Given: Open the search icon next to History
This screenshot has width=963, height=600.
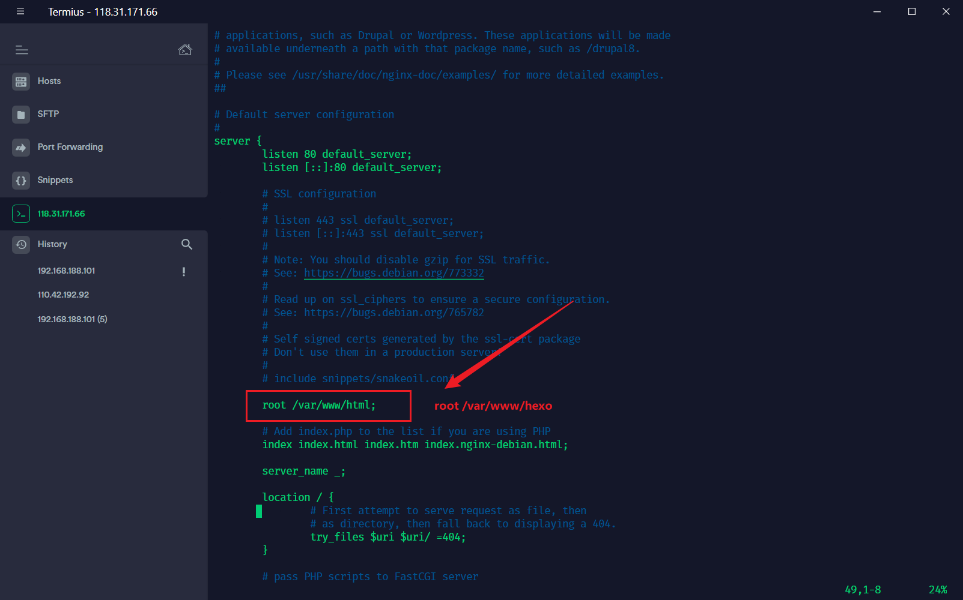Looking at the screenshot, I should pyautogui.click(x=187, y=244).
